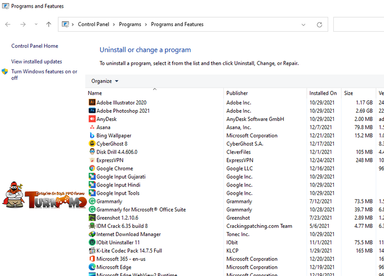Click the 1.17 GB size cell
The image size is (384, 276).
(x=364, y=102)
